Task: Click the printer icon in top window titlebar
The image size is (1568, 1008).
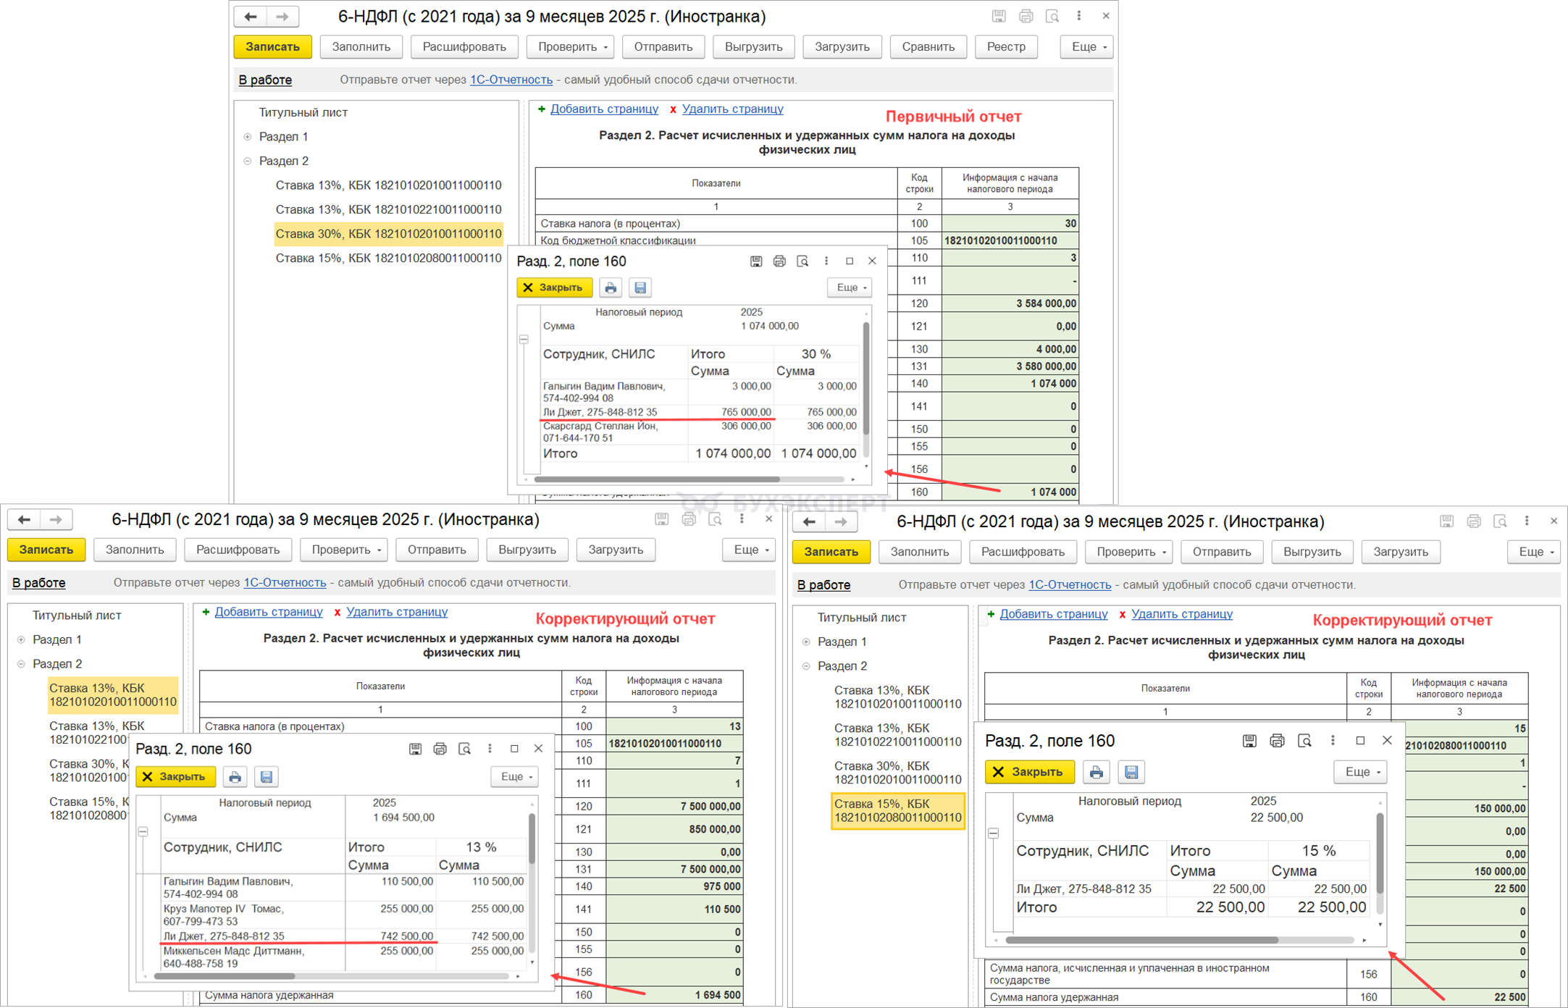Action: click(1026, 16)
